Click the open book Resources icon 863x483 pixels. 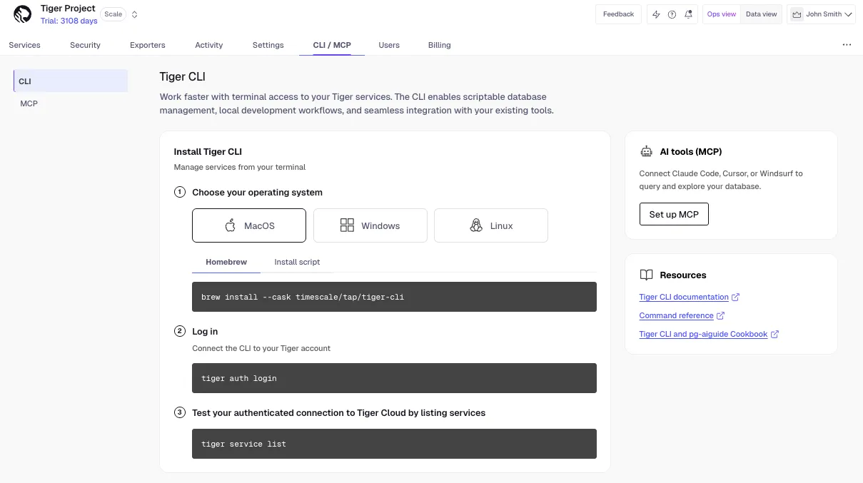pos(647,275)
